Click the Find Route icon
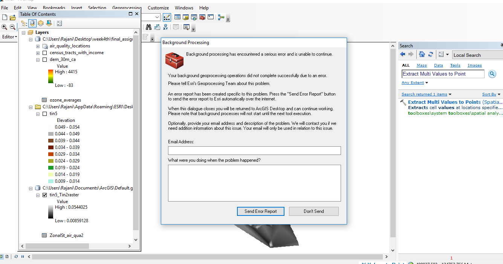Image resolution: width=503 pixels, height=264 pixels. pyautogui.click(x=157, y=27)
